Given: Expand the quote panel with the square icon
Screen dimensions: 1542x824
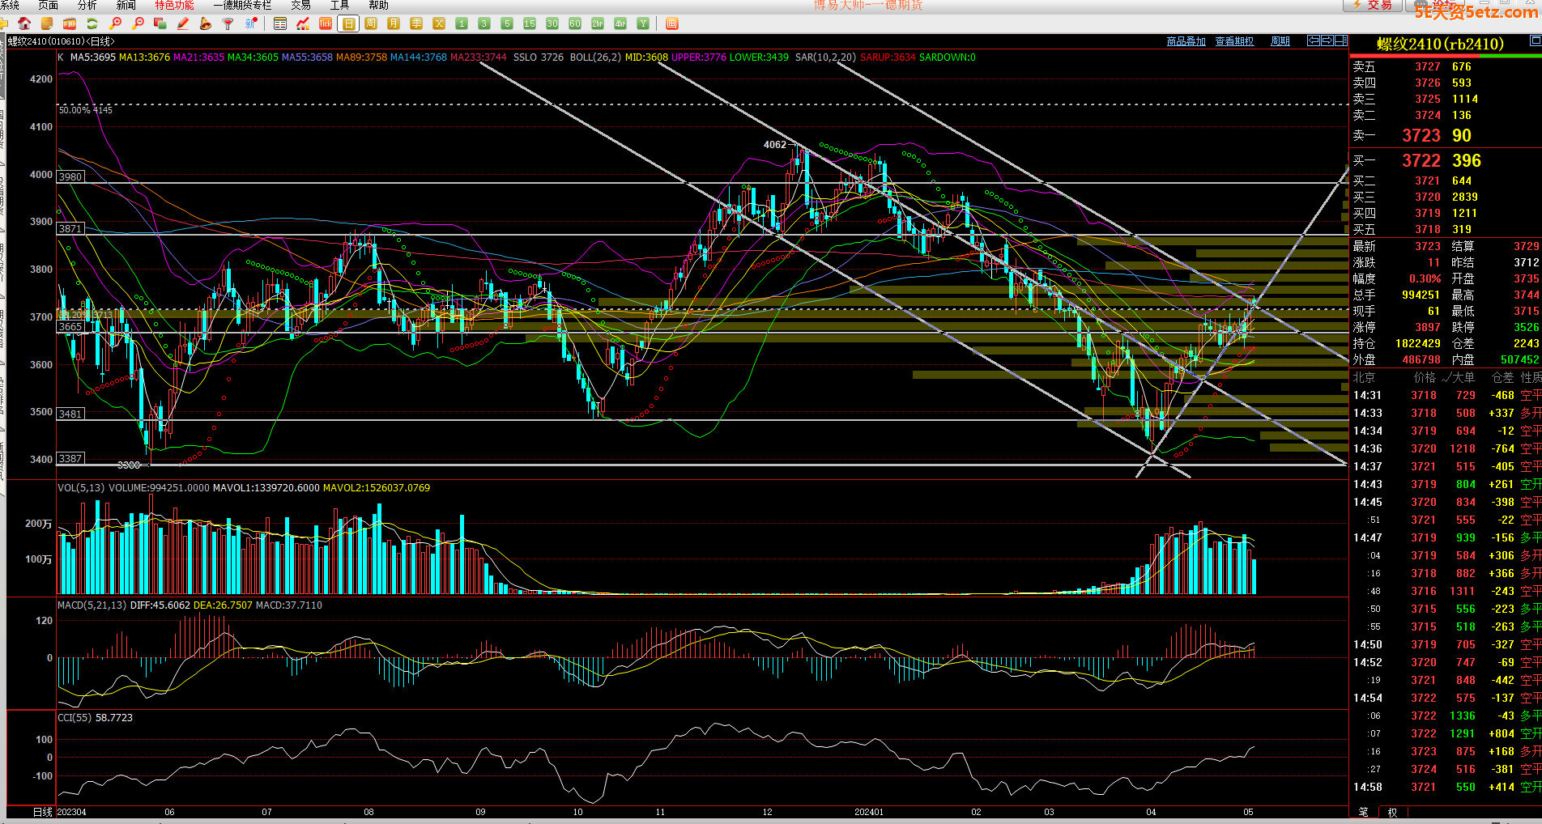Looking at the screenshot, I should tap(1535, 40).
